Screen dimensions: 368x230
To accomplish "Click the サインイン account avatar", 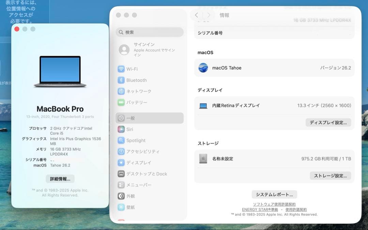I will [124, 50].
